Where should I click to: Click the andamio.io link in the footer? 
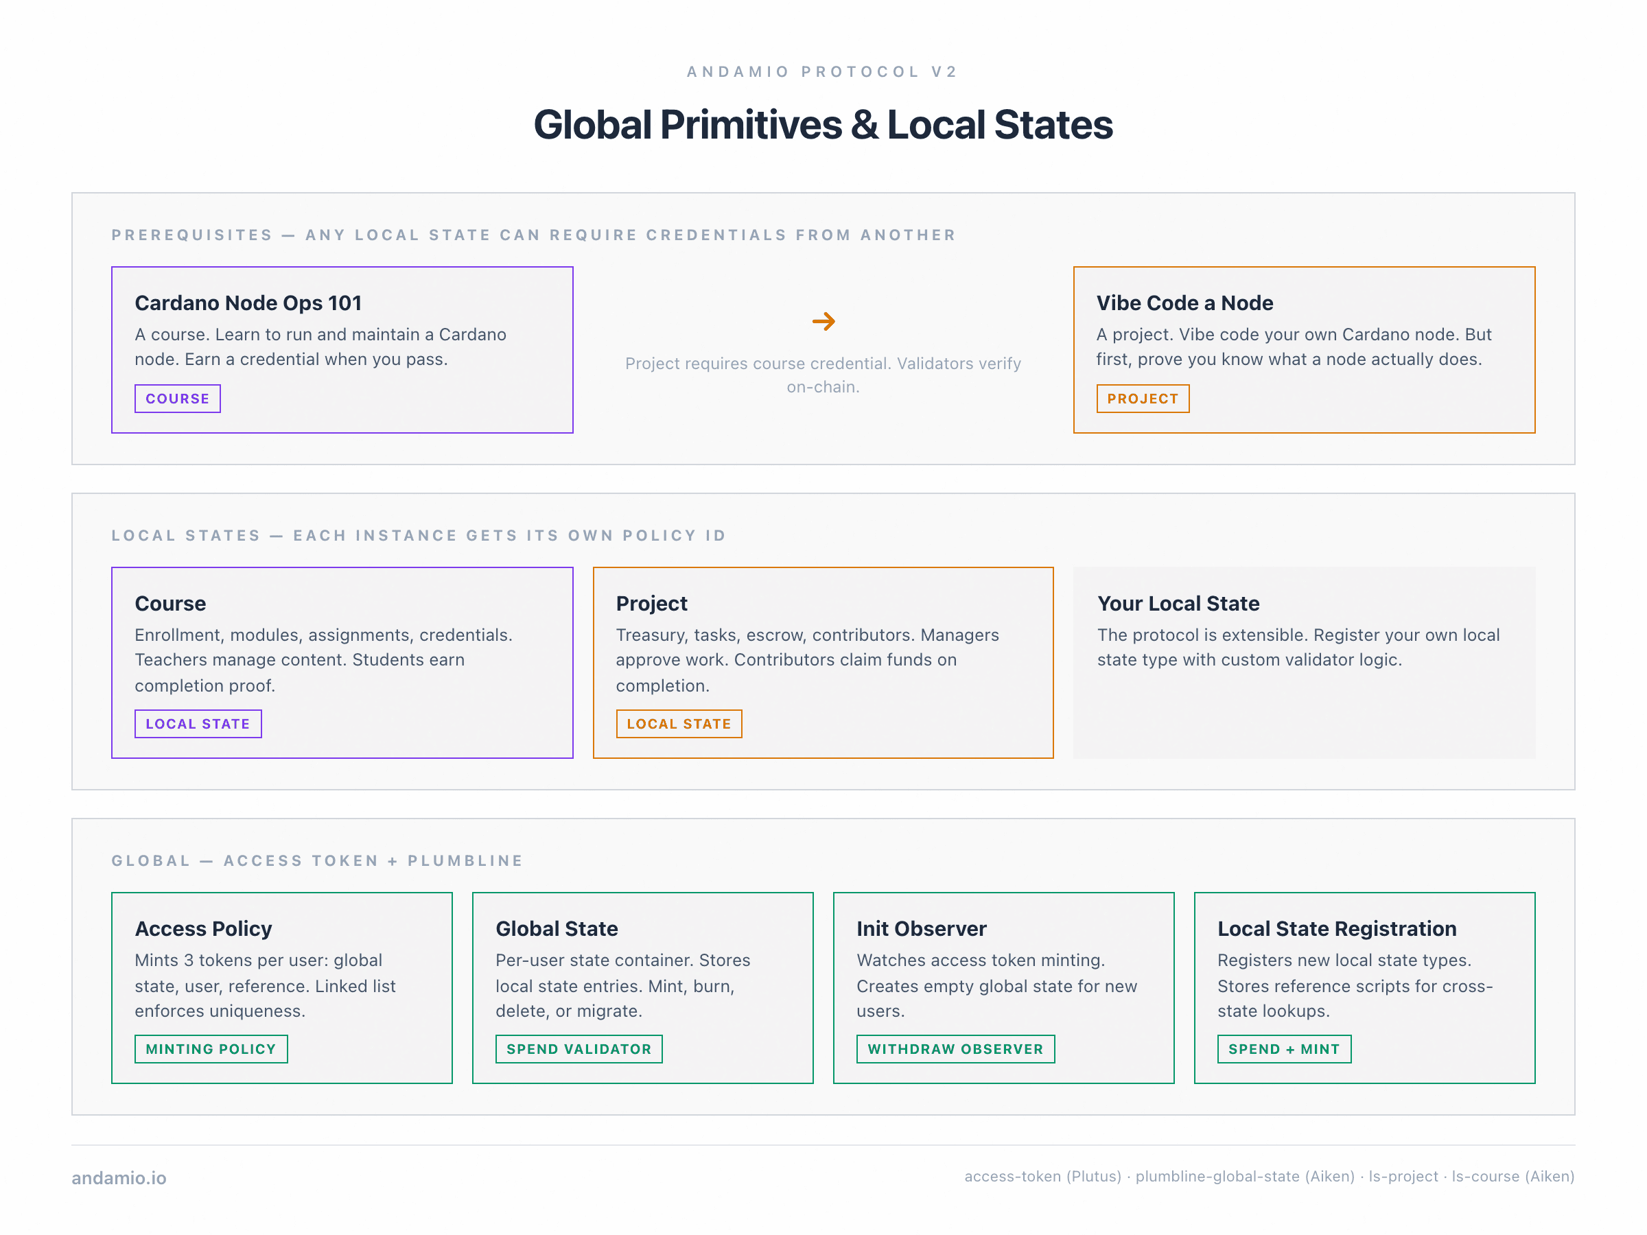coord(119,1176)
